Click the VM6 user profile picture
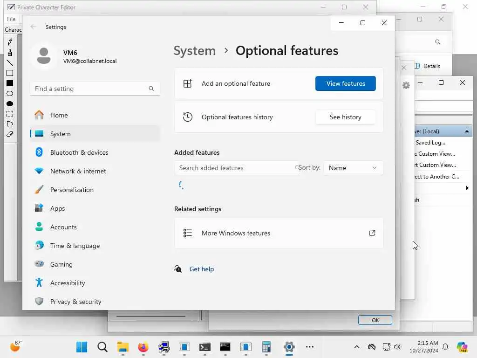Image resolution: width=477 pixels, height=358 pixels. point(44,56)
